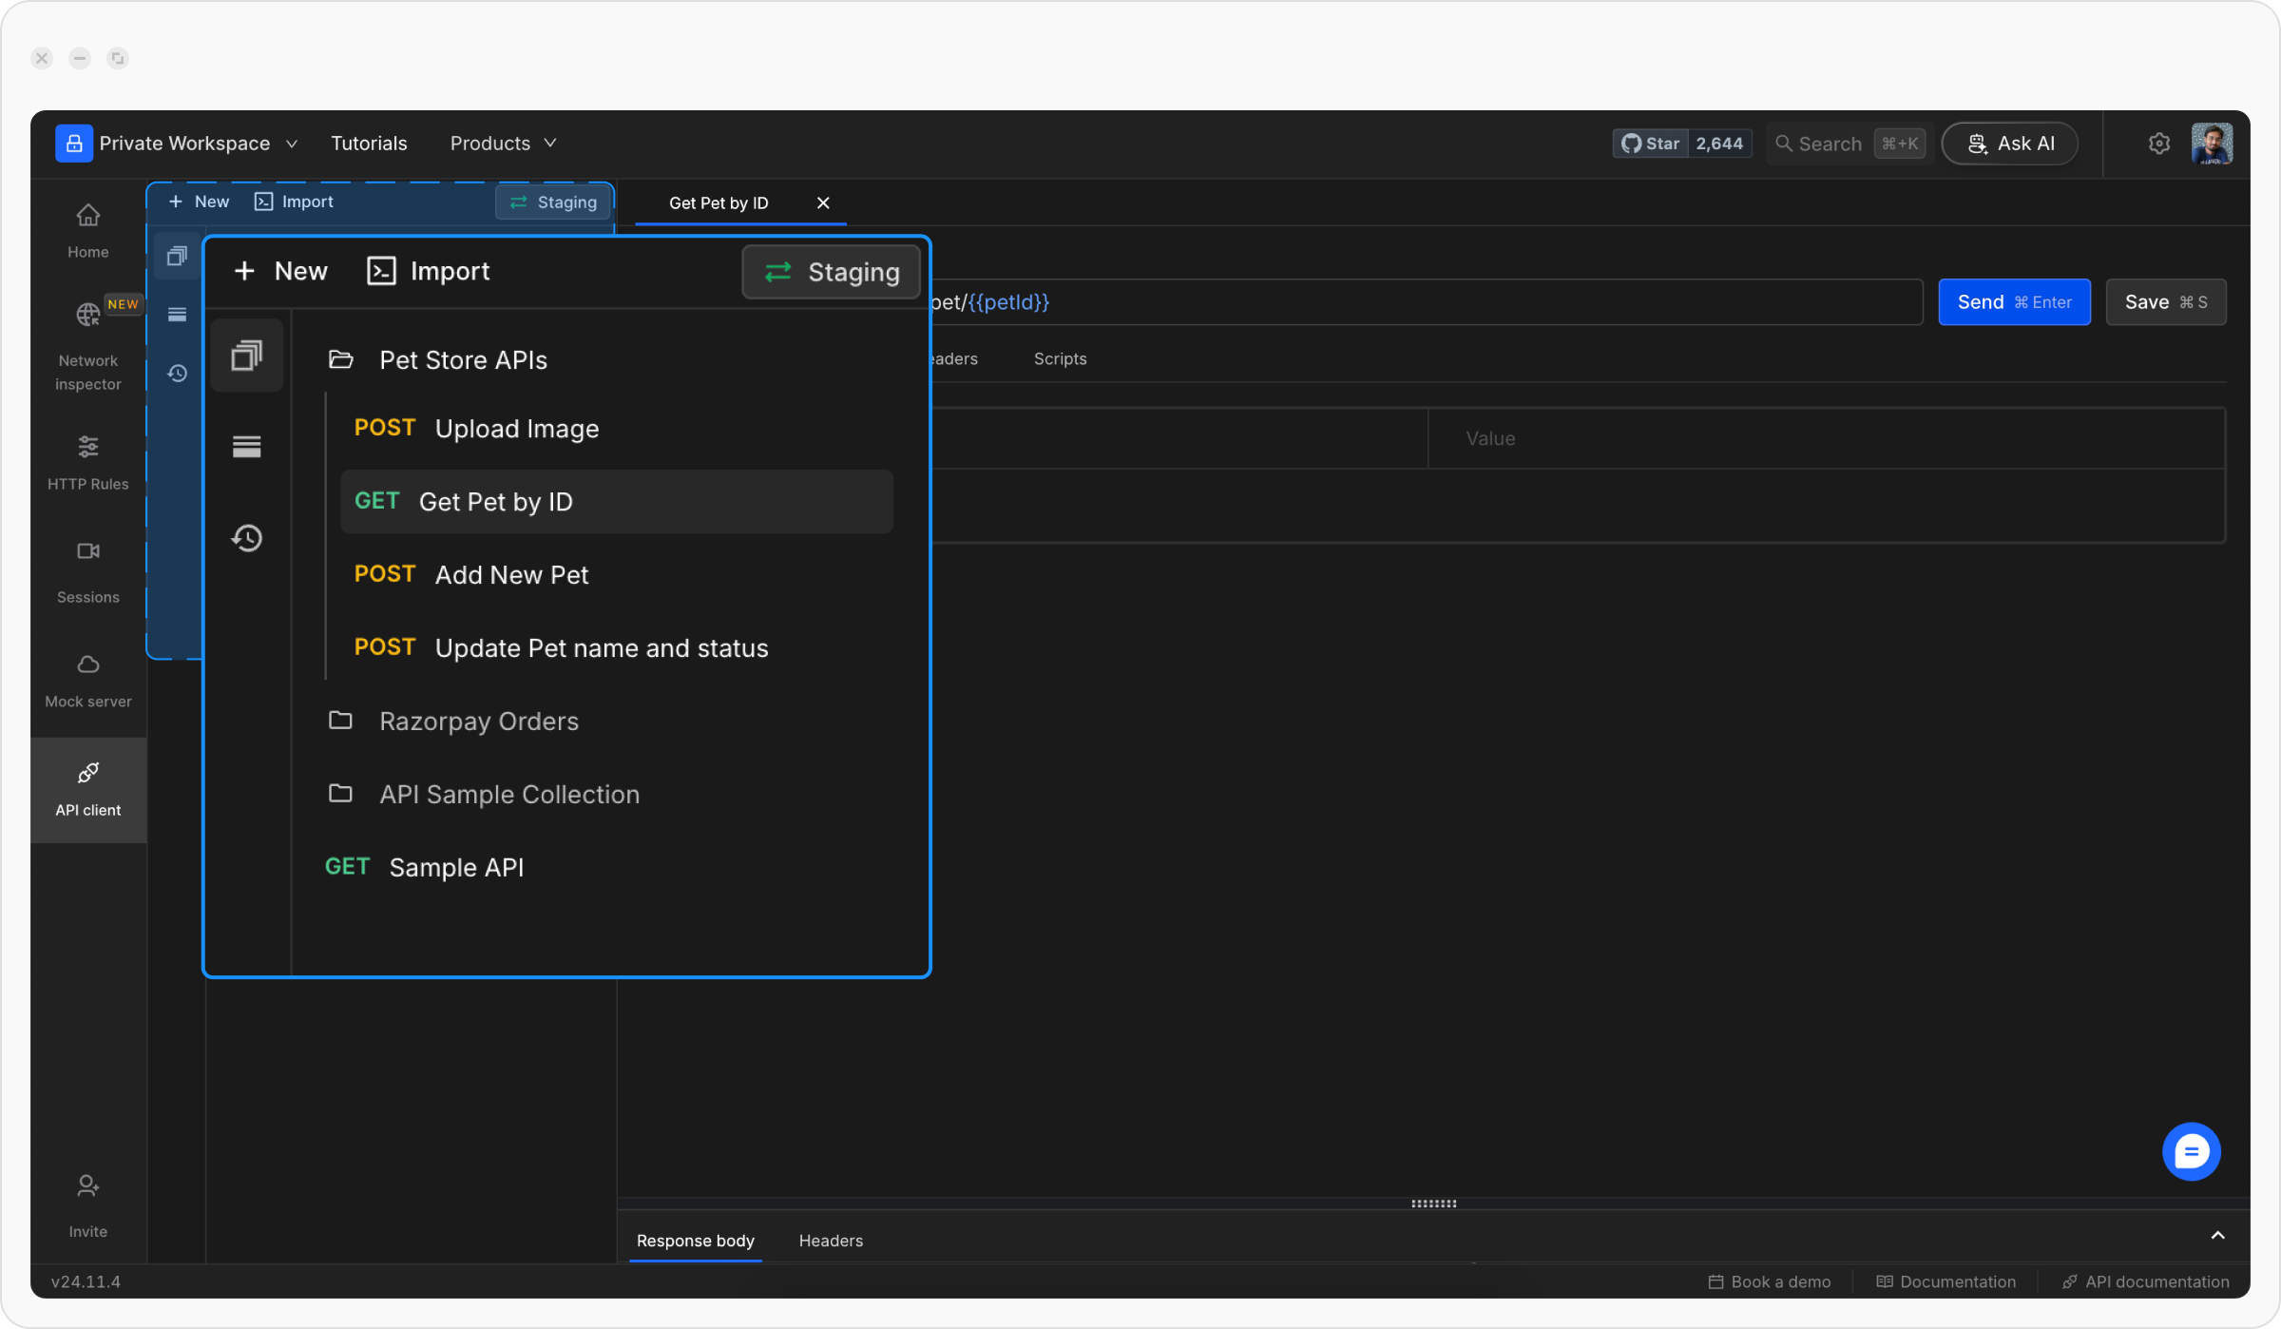Show request history via the clock icon
The image size is (2281, 1329).
pos(247,538)
